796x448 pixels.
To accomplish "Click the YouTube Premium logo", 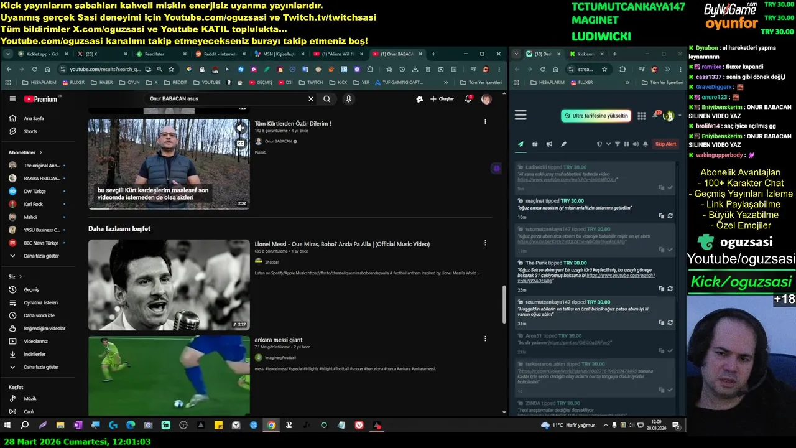I will [41, 99].
